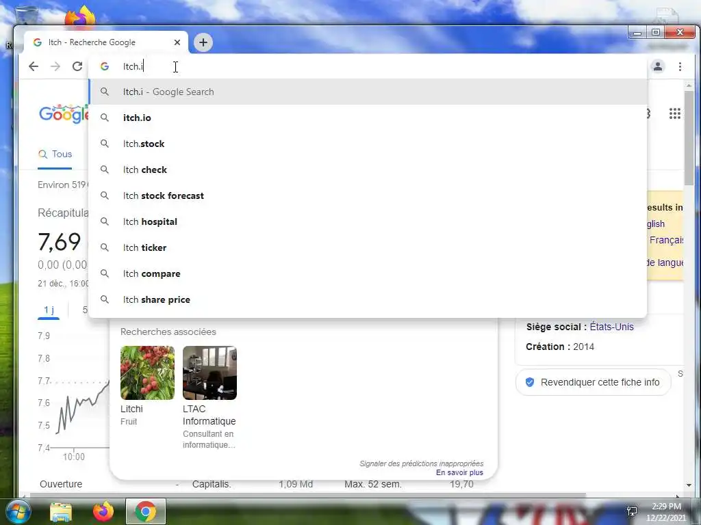This screenshot has height=525, width=701.
Task: Click the '7,69' stock price value
Action: (60, 242)
